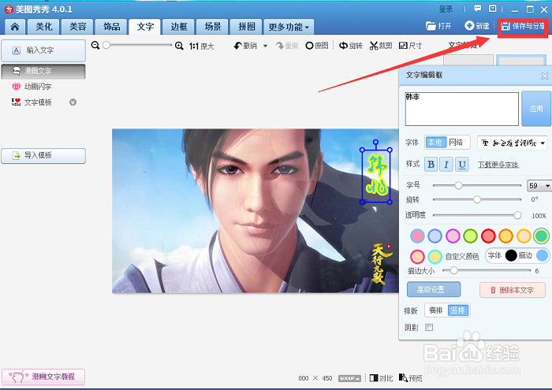Click the zoom in magnifier
This screenshot has width=552, height=390.
click(x=179, y=46)
